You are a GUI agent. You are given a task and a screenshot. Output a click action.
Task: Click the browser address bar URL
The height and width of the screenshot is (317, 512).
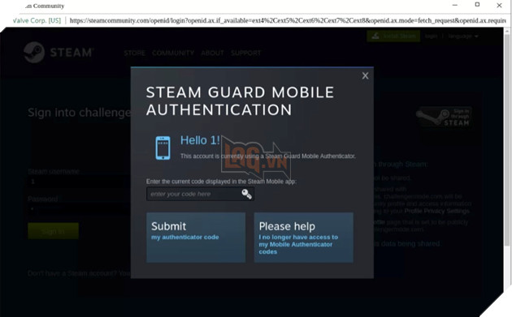click(288, 20)
